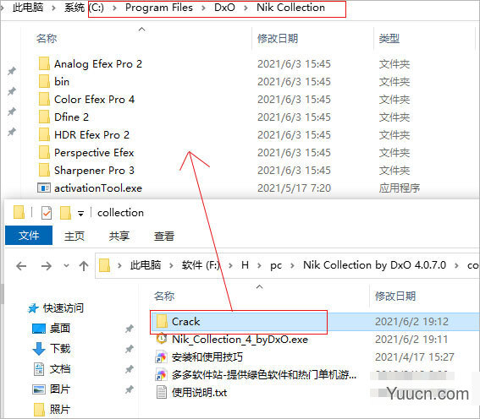Open the Analog Efex Pro 2 folder icon
The width and height of the screenshot is (480, 419).
(x=44, y=64)
